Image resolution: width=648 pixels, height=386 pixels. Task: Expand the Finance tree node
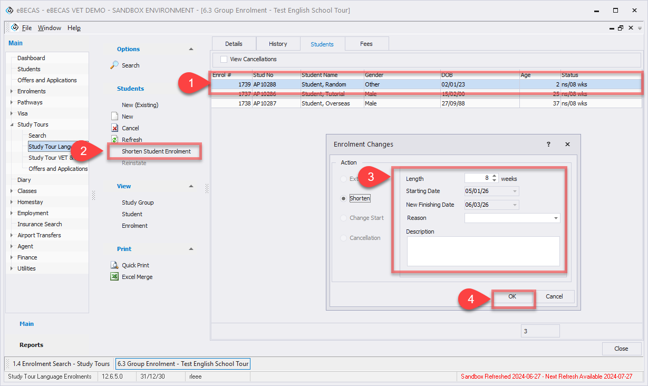[x=12, y=257]
